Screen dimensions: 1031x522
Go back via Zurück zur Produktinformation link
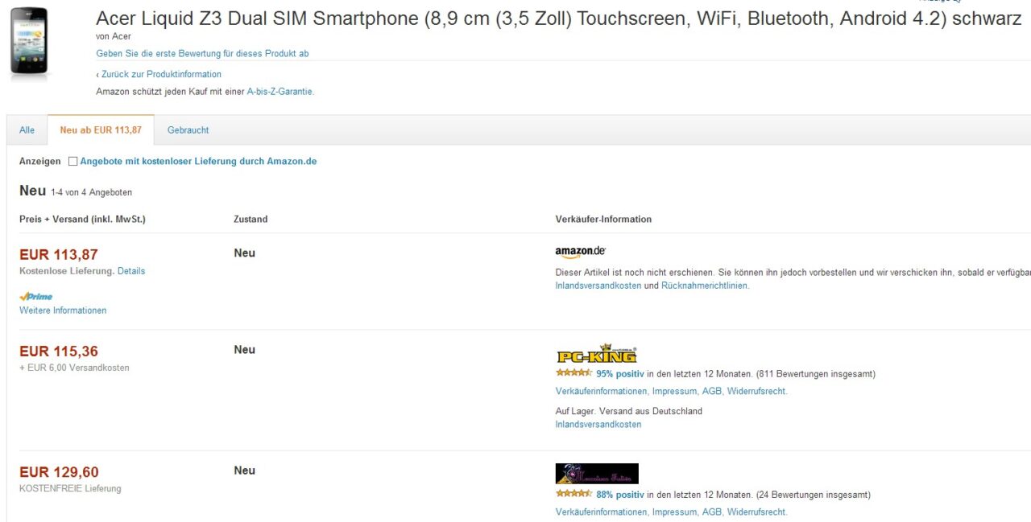click(x=159, y=74)
